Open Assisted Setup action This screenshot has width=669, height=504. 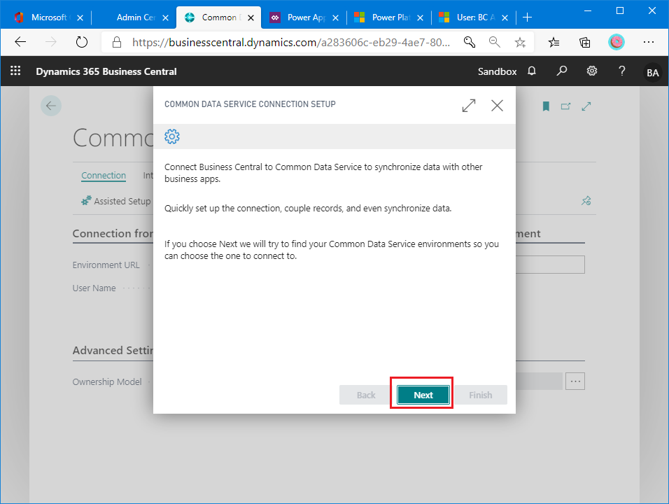point(116,201)
